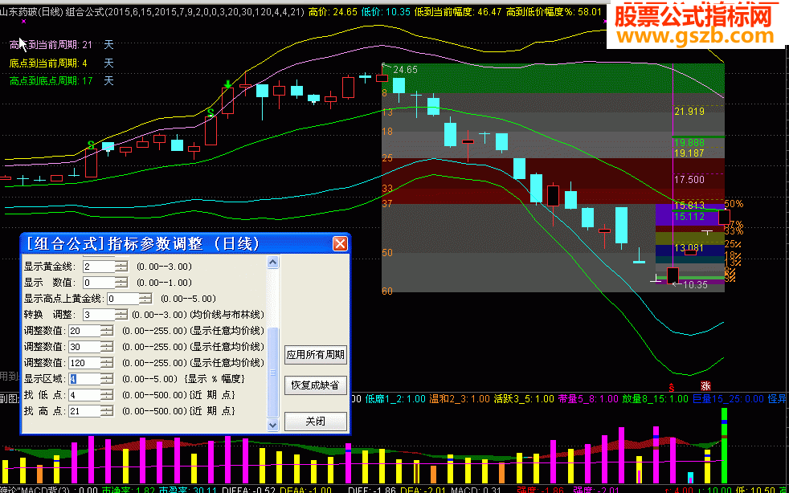
Task: Click the 低到当前幅度: 46.47 readout
Action: pyautogui.click(x=459, y=11)
